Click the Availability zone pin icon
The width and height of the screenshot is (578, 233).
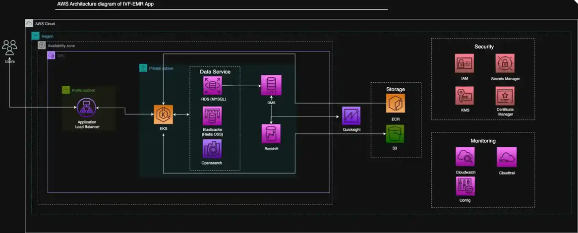point(42,45)
